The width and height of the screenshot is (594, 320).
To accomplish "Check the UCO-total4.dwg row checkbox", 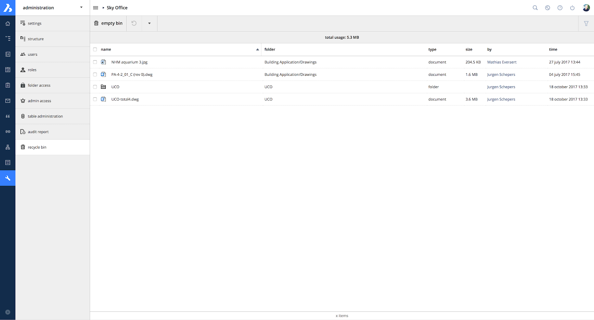I will 95,99.
